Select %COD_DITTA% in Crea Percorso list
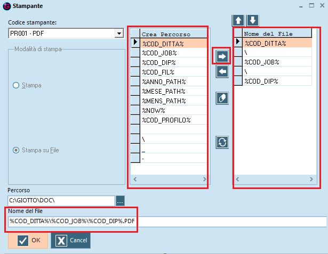This screenshot has width=328, height=254. (x=173, y=44)
